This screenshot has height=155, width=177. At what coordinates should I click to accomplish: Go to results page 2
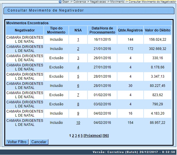pos(73,135)
